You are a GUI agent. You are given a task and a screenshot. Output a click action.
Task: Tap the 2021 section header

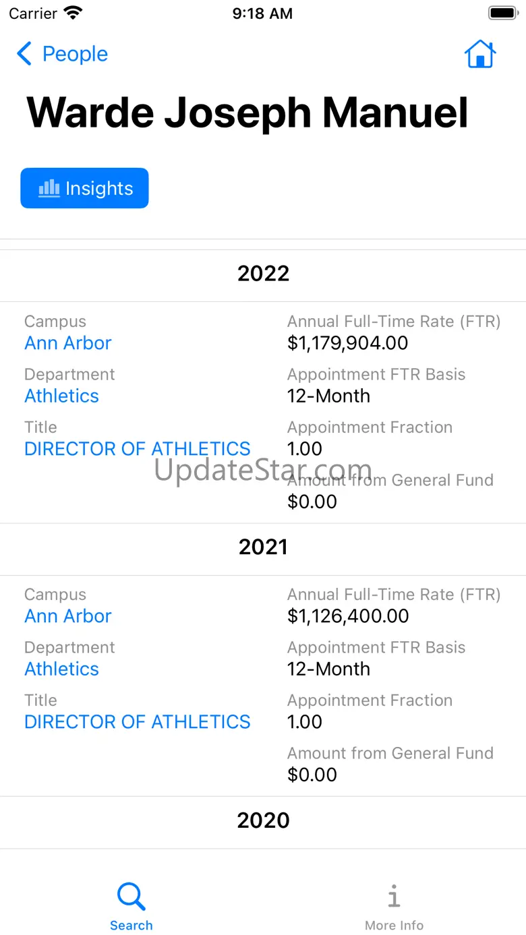pos(263,547)
